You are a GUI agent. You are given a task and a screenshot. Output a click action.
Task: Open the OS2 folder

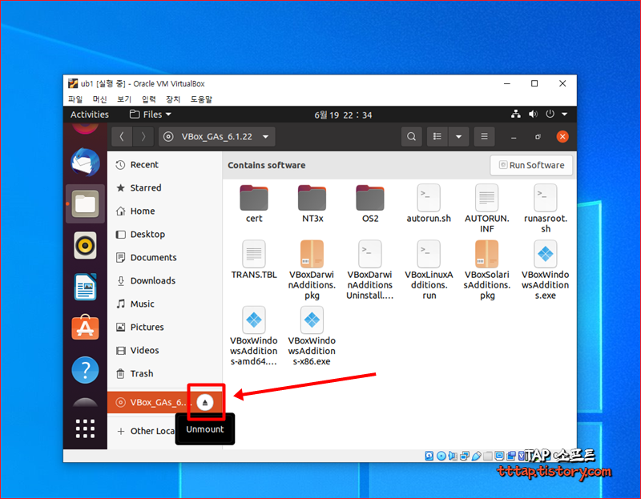370,203
